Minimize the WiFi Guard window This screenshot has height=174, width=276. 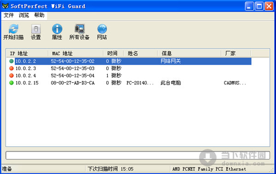click(x=249, y=6)
